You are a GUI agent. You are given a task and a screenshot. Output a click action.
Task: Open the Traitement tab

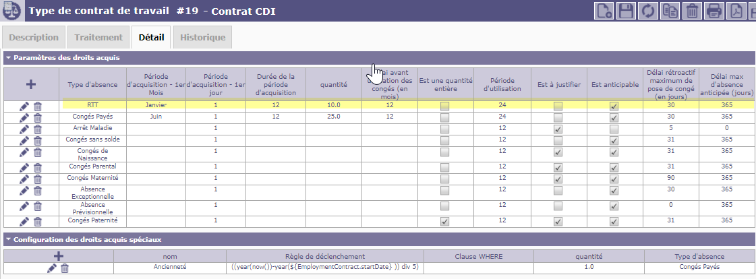(98, 38)
